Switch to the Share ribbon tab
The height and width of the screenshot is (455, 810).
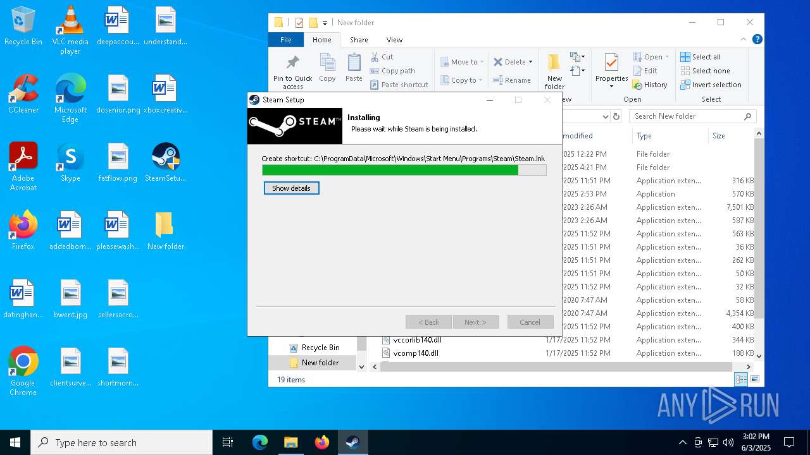click(359, 39)
